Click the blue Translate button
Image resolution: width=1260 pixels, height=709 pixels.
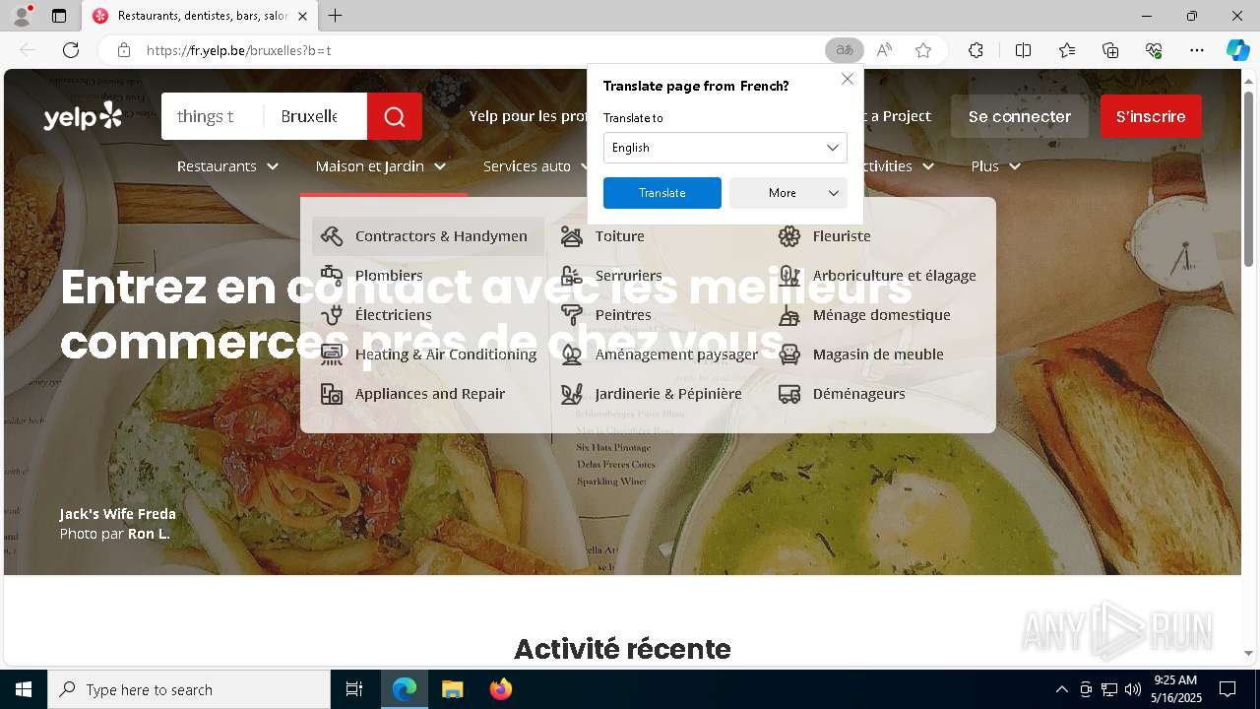click(x=662, y=193)
